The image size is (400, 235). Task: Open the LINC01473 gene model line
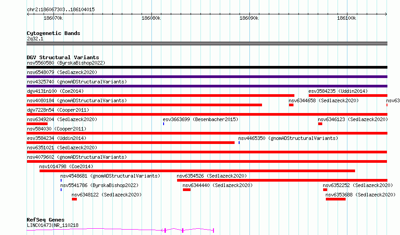tap(120, 230)
